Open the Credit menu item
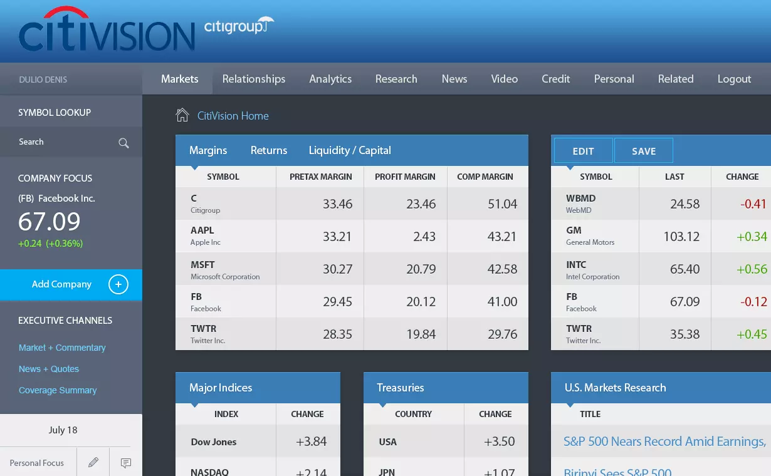This screenshot has width=771, height=476. point(556,79)
